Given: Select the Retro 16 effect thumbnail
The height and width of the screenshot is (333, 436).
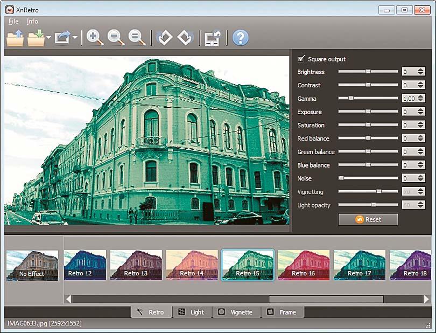Looking at the screenshot, I should coord(303,265).
